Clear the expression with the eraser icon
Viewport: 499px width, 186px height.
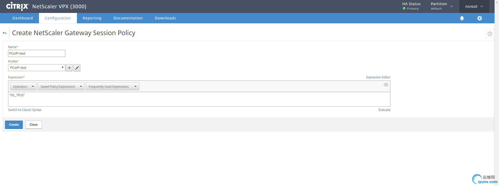pos(386,85)
